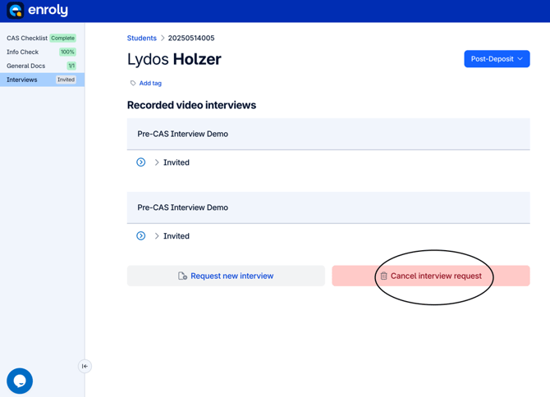Image resolution: width=550 pixels, height=397 pixels.
Task: Open the Post-Deposit dropdown
Action: (497, 59)
